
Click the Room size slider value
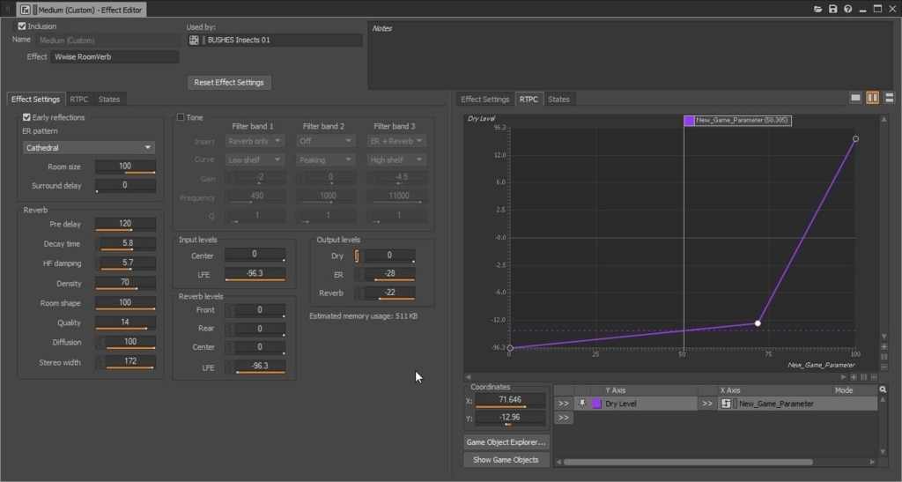click(125, 167)
